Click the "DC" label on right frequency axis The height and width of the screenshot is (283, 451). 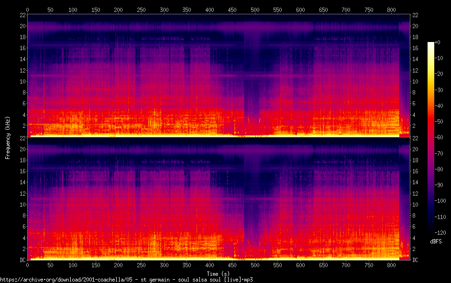click(415, 260)
